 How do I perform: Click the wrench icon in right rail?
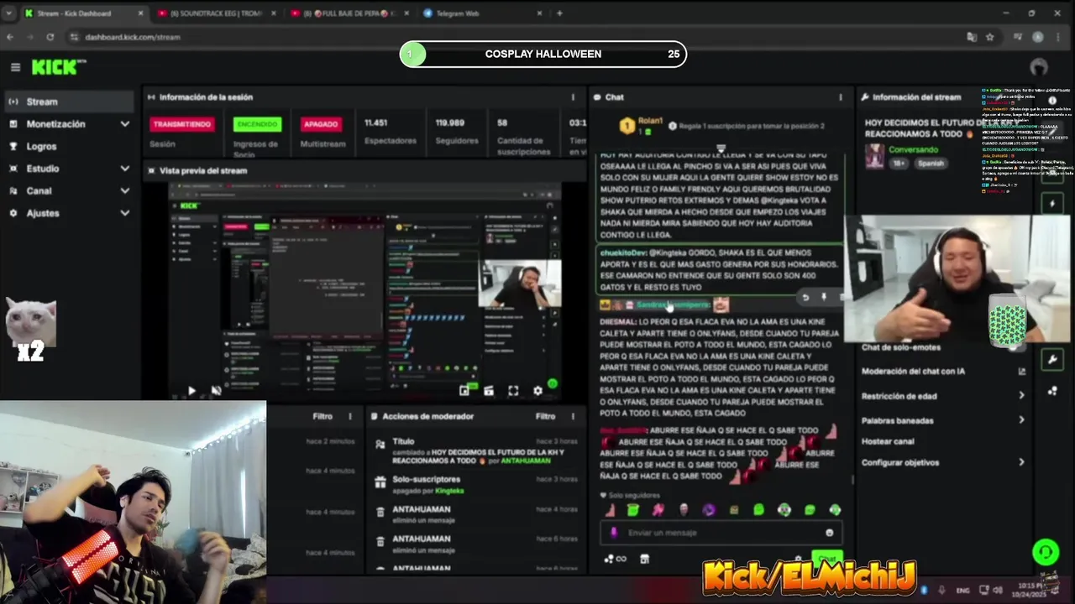point(1051,359)
